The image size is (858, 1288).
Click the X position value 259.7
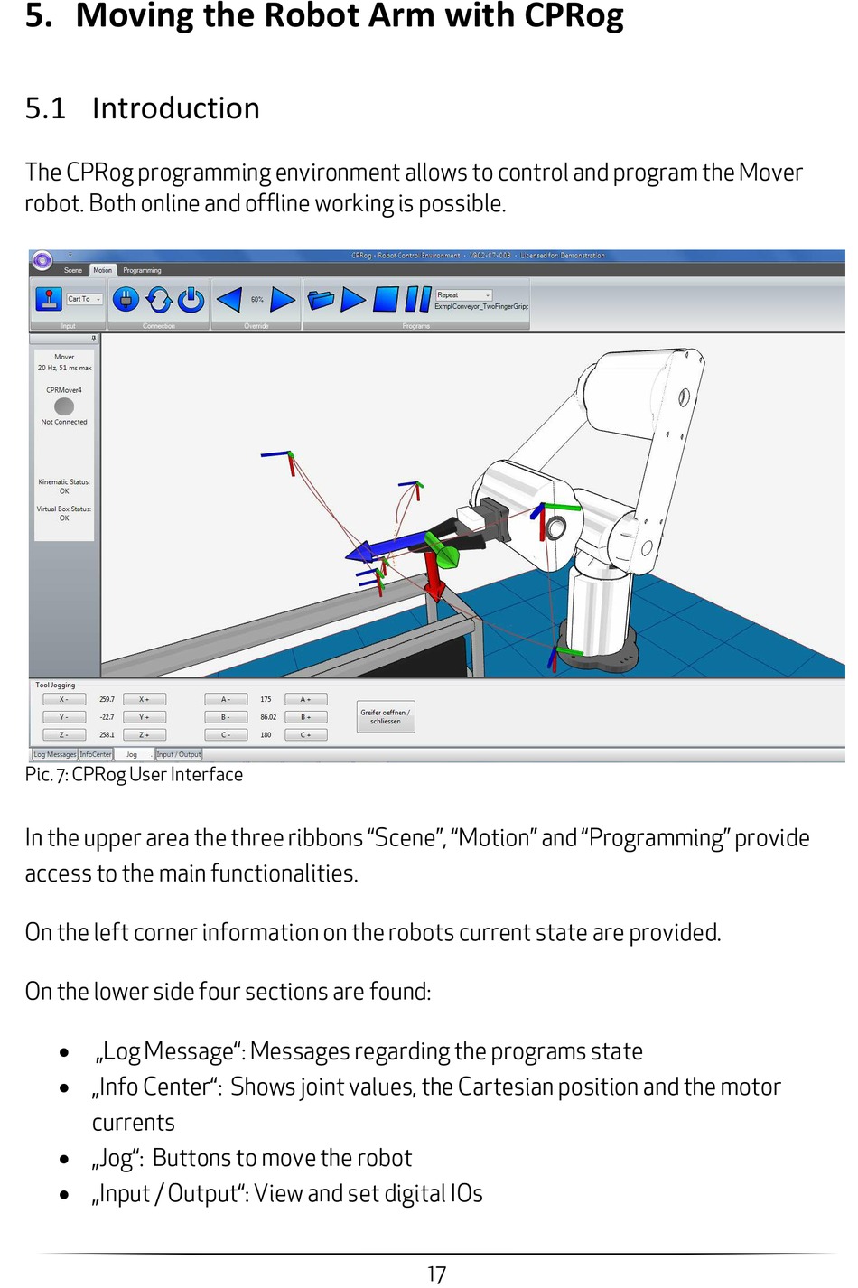[107, 700]
